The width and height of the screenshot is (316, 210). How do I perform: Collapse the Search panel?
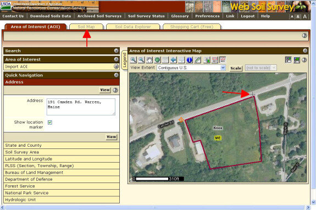[x=117, y=51]
